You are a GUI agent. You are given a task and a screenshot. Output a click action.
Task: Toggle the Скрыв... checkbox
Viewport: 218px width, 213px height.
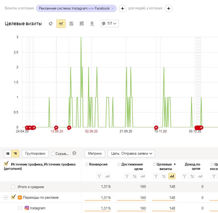click(x=53, y=154)
